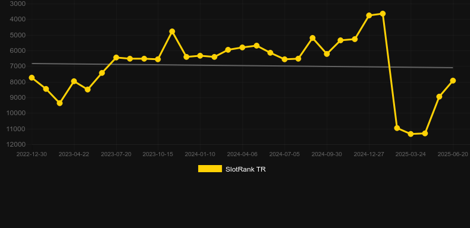Viewport: 470px width, 228px height.
Task: Select the early-2023 low point near 9300
Action: 59,103
